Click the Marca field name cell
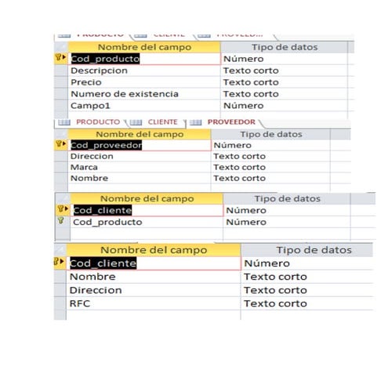388x388 pixels. click(x=140, y=167)
